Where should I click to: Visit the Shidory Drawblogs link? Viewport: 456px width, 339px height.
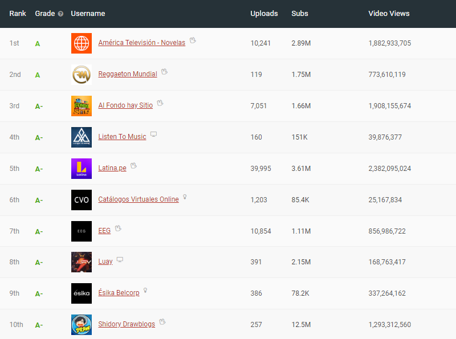pyautogui.click(x=127, y=324)
